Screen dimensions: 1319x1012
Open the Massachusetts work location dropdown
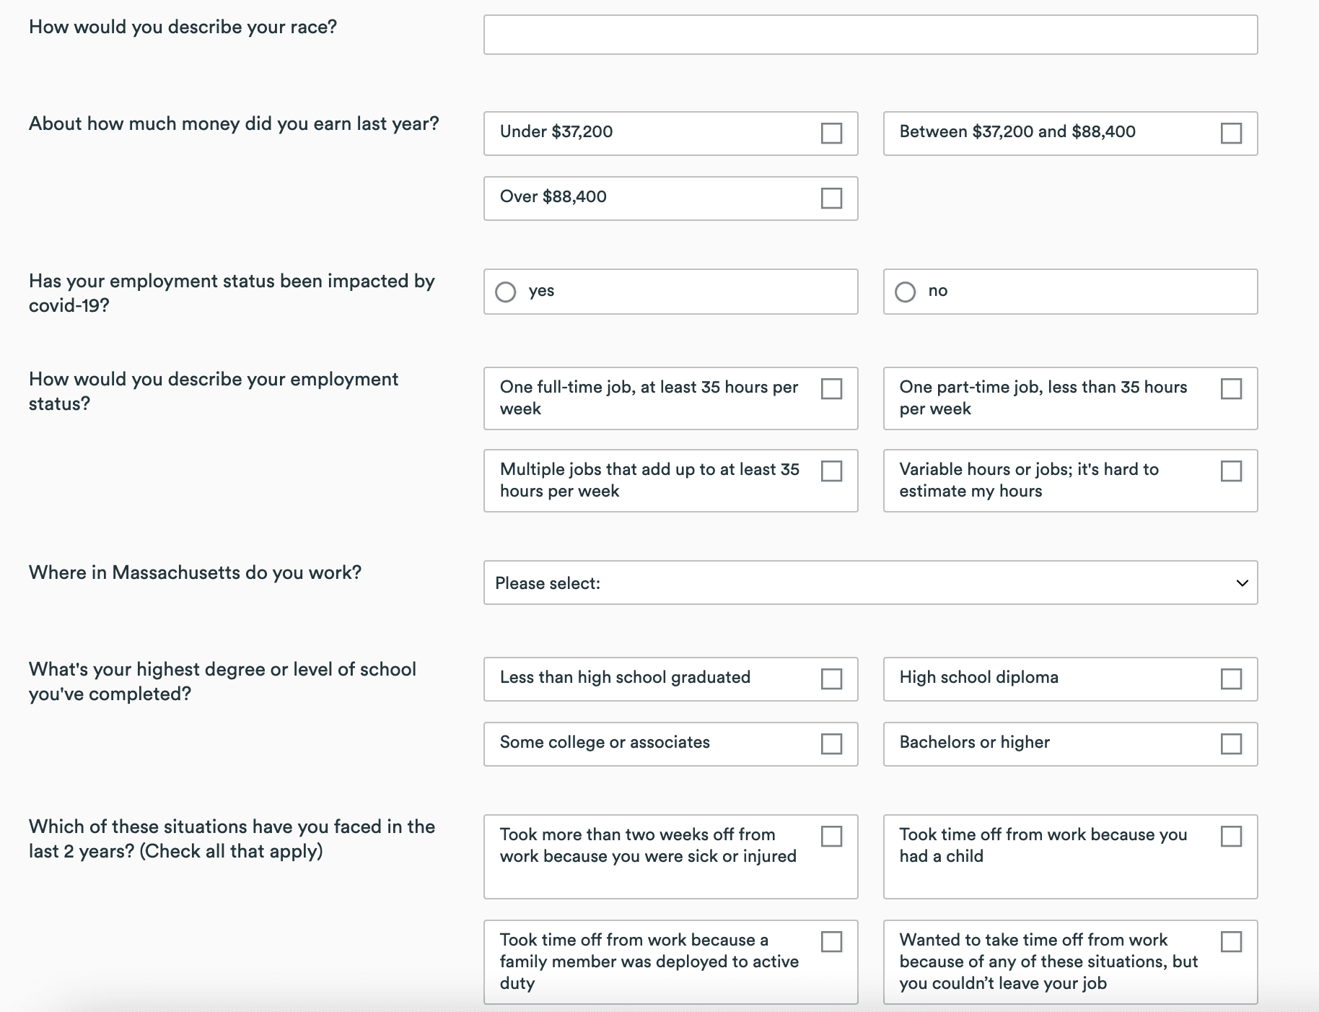(x=870, y=583)
